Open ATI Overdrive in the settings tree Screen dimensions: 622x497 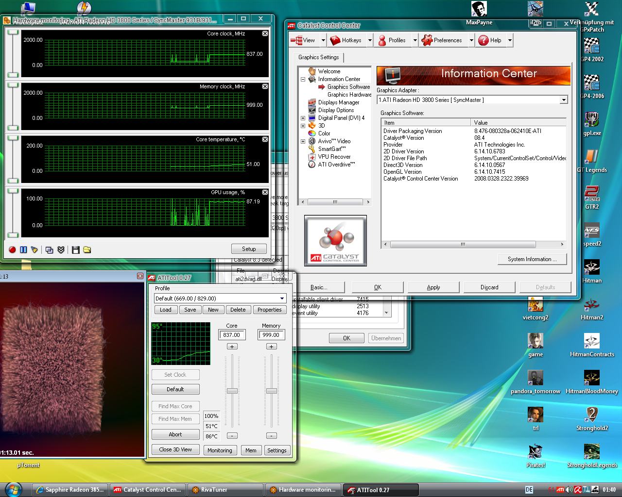(x=336, y=165)
